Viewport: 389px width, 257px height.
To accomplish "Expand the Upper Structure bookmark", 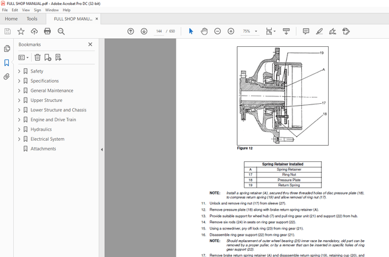I will (x=19, y=100).
